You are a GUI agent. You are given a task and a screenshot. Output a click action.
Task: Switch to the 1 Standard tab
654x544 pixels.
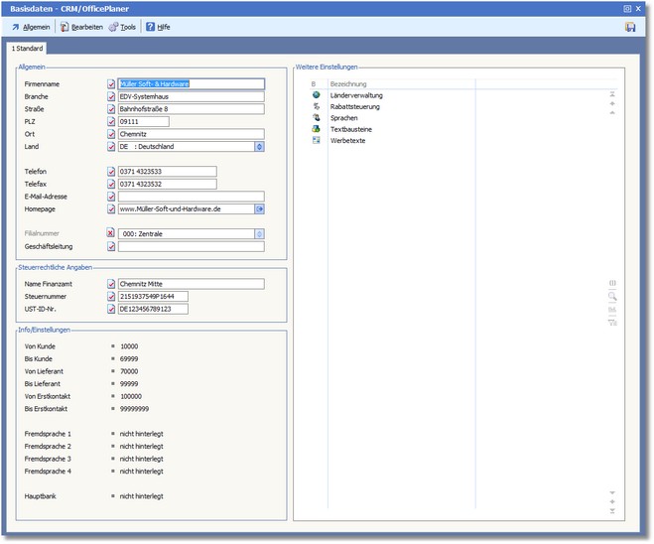(27, 48)
